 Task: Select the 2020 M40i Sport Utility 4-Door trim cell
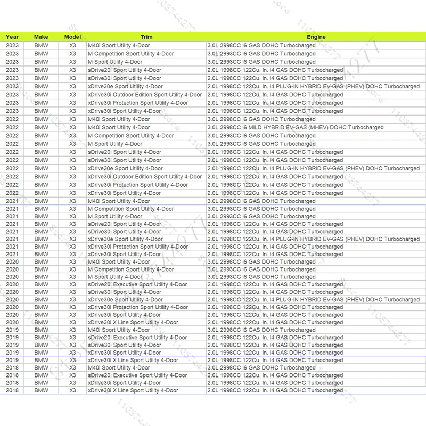coord(146,262)
